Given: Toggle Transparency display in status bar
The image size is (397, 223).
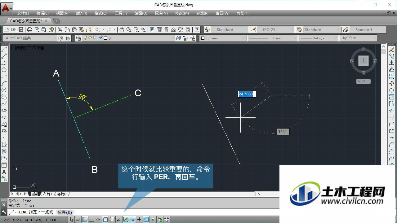Looking at the screenshot, I should (146, 220).
